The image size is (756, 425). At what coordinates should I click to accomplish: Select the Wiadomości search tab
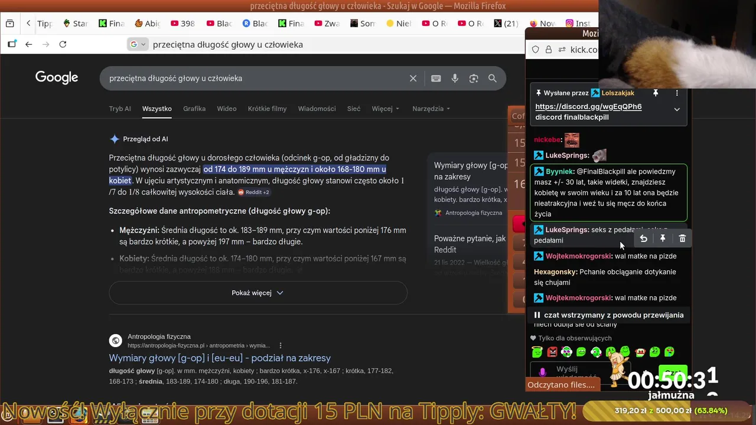(317, 109)
